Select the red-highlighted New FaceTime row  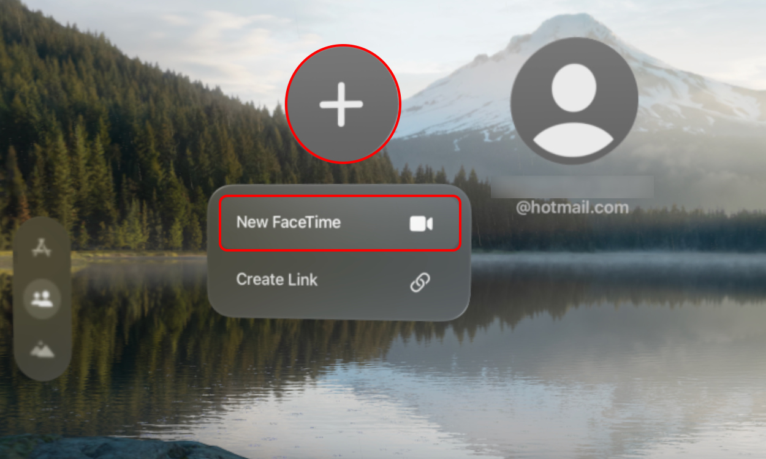[x=340, y=224]
